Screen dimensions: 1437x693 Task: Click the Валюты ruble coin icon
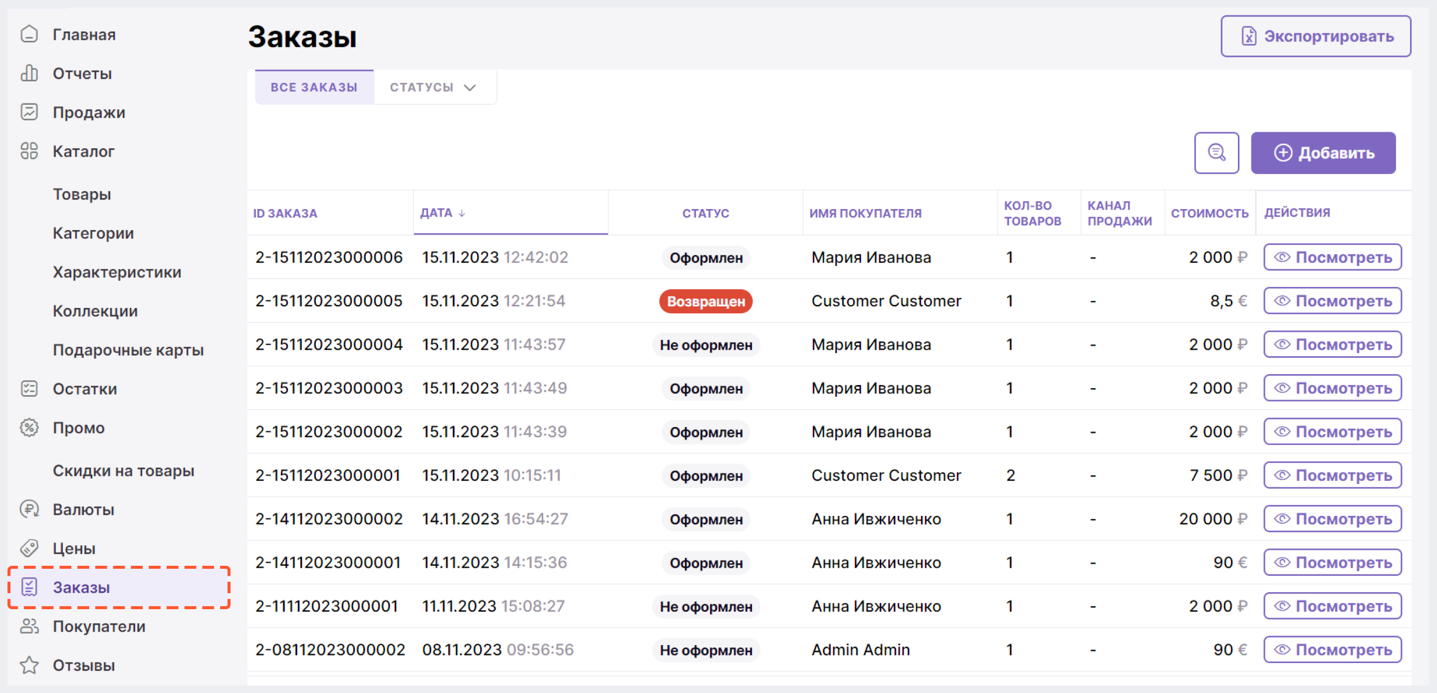pyautogui.click(x=29, y=509)
